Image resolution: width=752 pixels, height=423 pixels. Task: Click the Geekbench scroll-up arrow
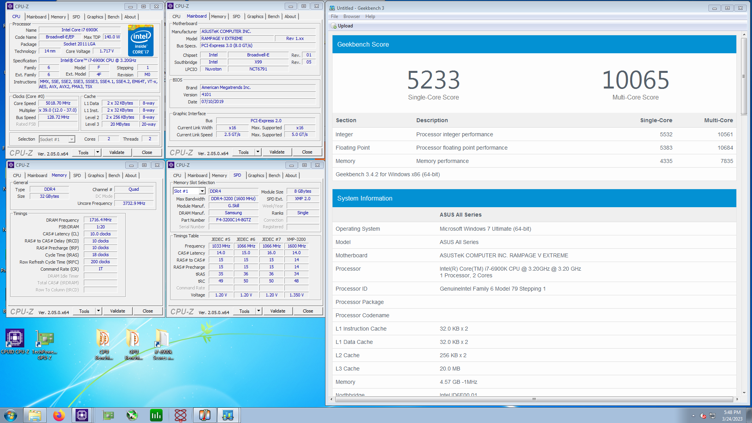tap(744, 35)
